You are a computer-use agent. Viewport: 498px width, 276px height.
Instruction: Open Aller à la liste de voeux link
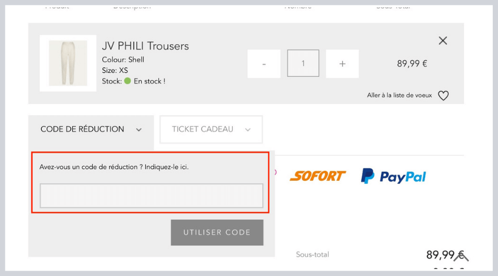click(400, 95)
